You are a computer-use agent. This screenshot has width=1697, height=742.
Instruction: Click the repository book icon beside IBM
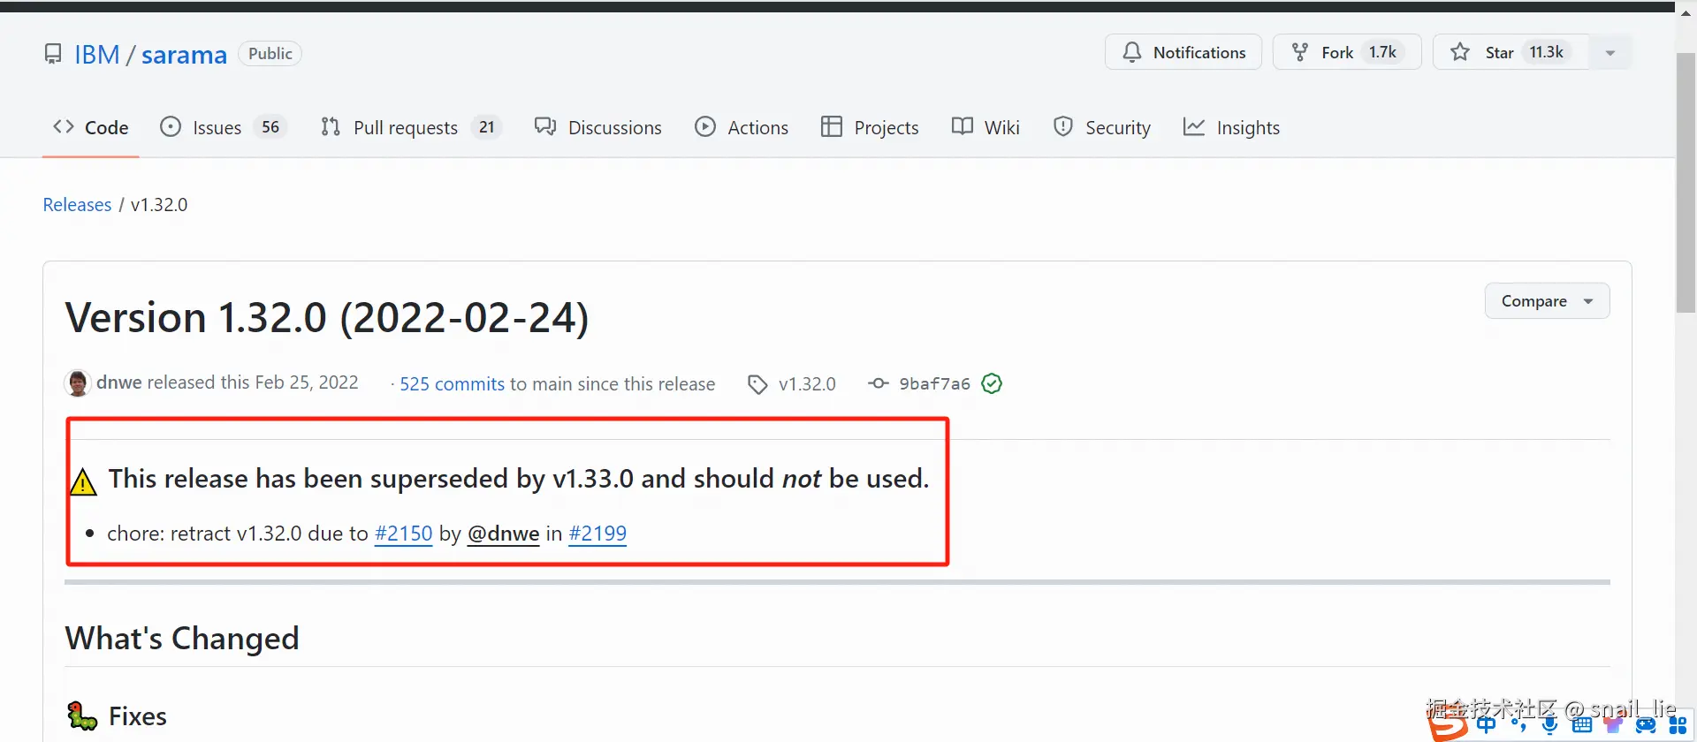(53, 54)
